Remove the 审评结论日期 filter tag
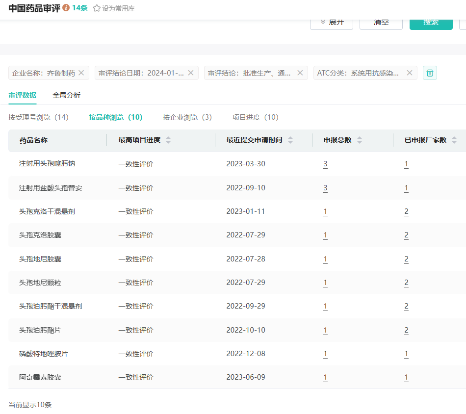The image size is (466, 414). [x=191, y=73]
